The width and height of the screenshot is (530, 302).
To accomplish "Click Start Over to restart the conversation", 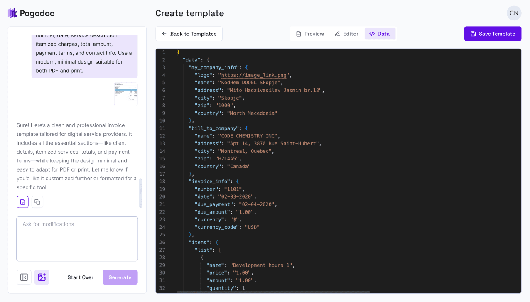I will [80, 277].
